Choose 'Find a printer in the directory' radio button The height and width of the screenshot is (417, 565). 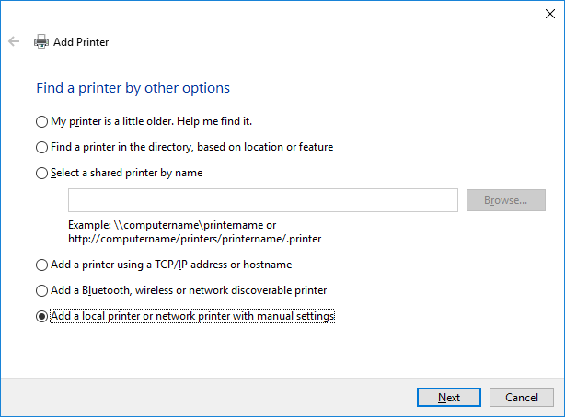(x=41, y=147)
